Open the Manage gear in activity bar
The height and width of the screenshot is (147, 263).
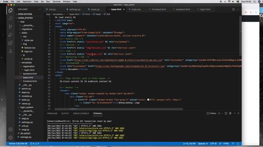click(x=10, y=138)
